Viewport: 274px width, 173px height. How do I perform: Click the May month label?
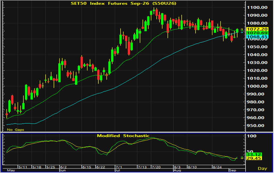(x=11, y=170)
